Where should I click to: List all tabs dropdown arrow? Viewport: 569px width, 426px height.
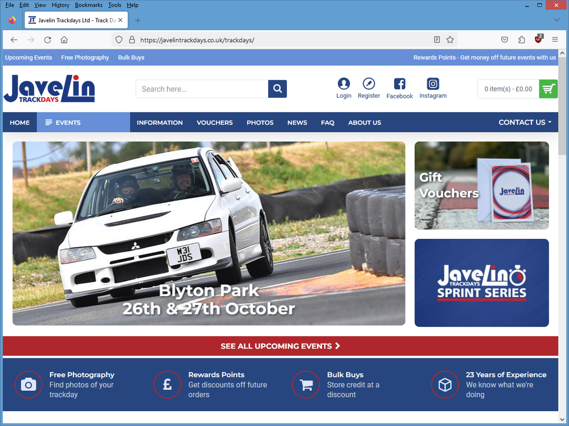[x=556, y=20]
